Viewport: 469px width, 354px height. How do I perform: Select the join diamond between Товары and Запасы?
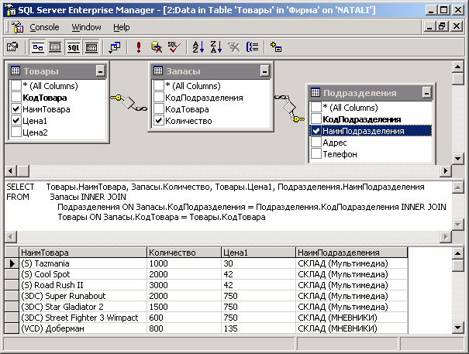tap(128, 102)
